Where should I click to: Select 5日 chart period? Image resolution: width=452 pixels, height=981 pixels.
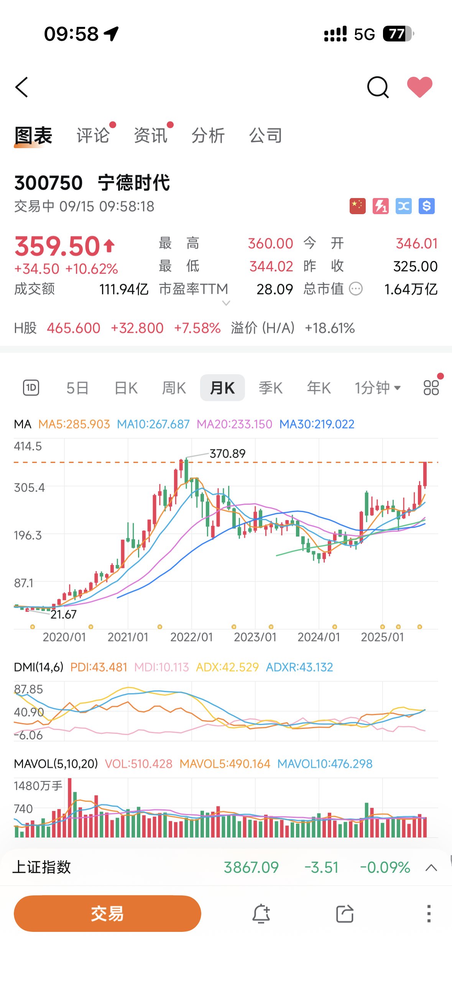(77, 388)
